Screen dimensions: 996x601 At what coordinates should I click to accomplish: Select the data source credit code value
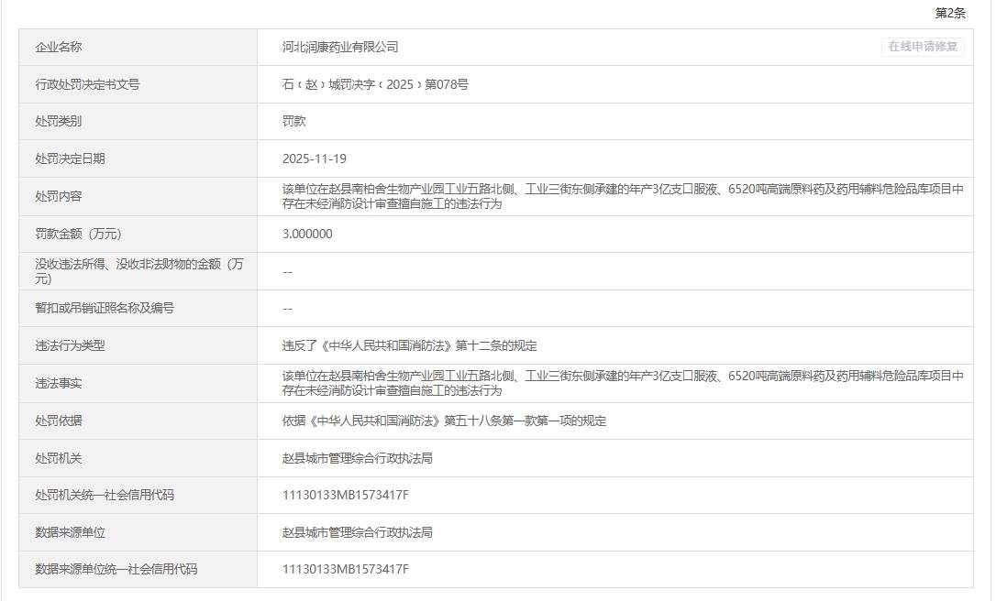tap(347, 569)
